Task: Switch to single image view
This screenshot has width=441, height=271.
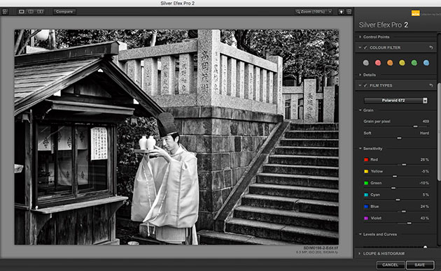Action: pos(22,11)
